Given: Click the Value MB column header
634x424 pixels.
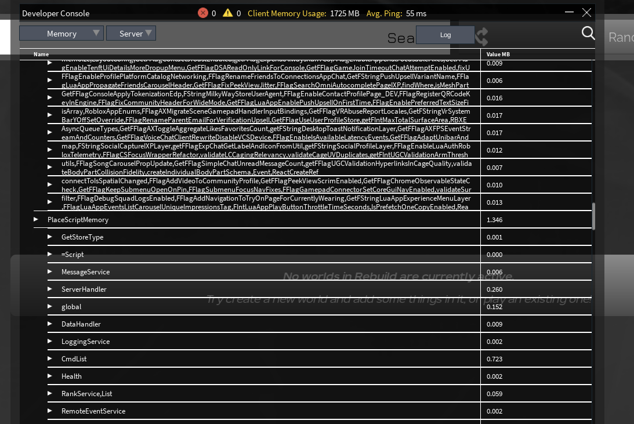Looking at the screenshot, I should pyautogui.click(x=498, y=54).
